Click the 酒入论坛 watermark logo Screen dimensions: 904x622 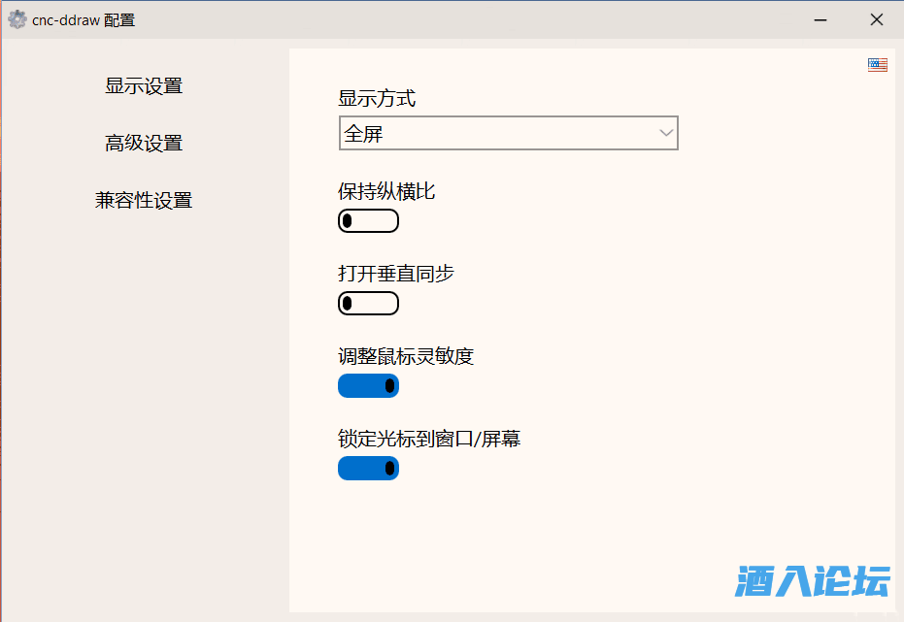(x=813, y=581)
